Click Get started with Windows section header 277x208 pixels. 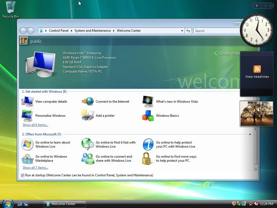point(44,92)
